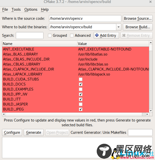Screen dimensions: 155x160
Task: Click the plus icon on Add Entry
Action: click(97, 35)
